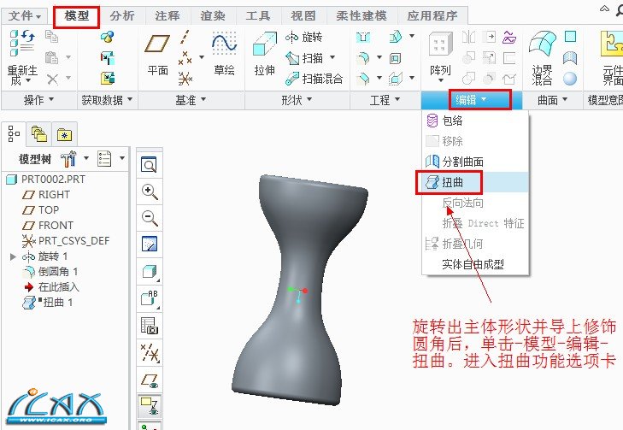Expand the 操作 group dropdown
Viewport: 623px width, 430px height.
click(39, 100)
